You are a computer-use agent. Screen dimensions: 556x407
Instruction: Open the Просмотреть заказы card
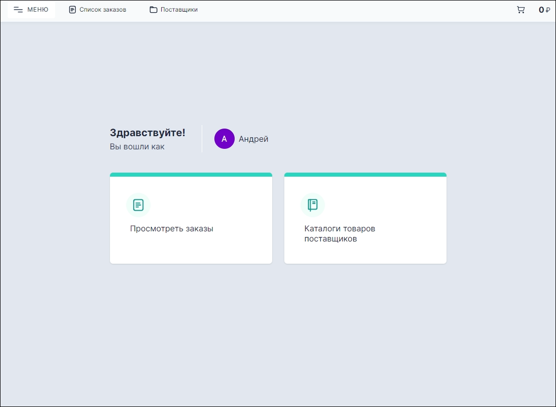[x=191, y=218]
